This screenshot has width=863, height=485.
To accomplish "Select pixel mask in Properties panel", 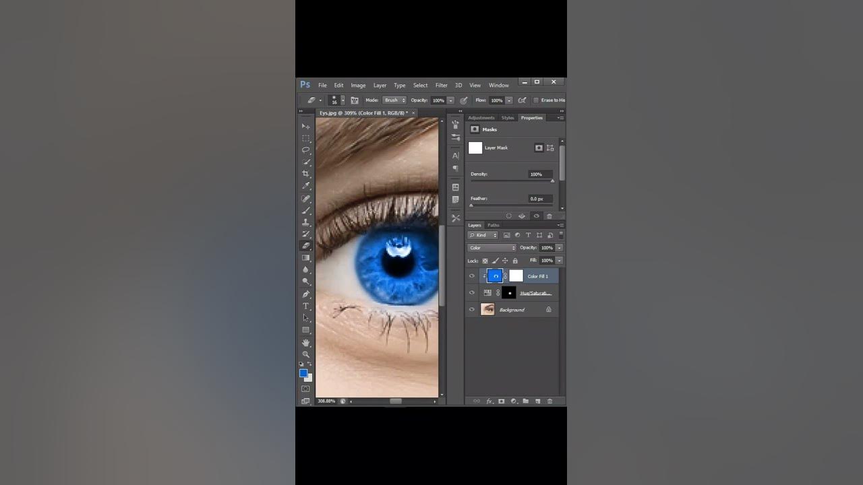I will coord(539,148).
